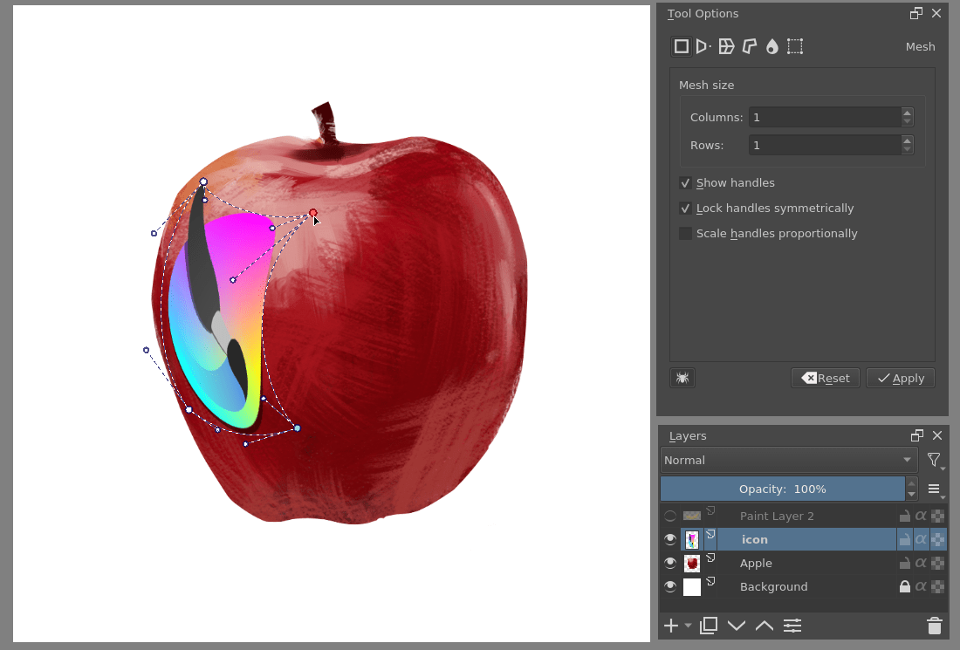
Task: Move the icon layer down
Action: (x=737, y=626)
